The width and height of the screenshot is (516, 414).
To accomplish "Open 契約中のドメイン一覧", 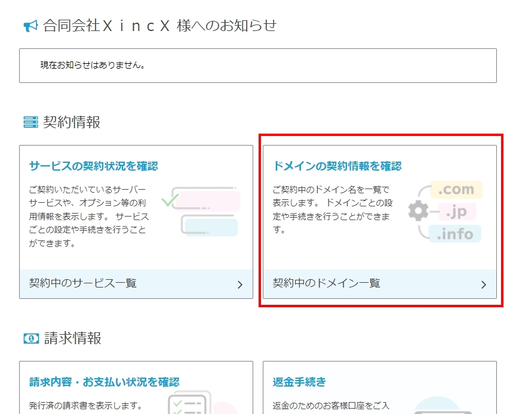I will pos(380,284).
